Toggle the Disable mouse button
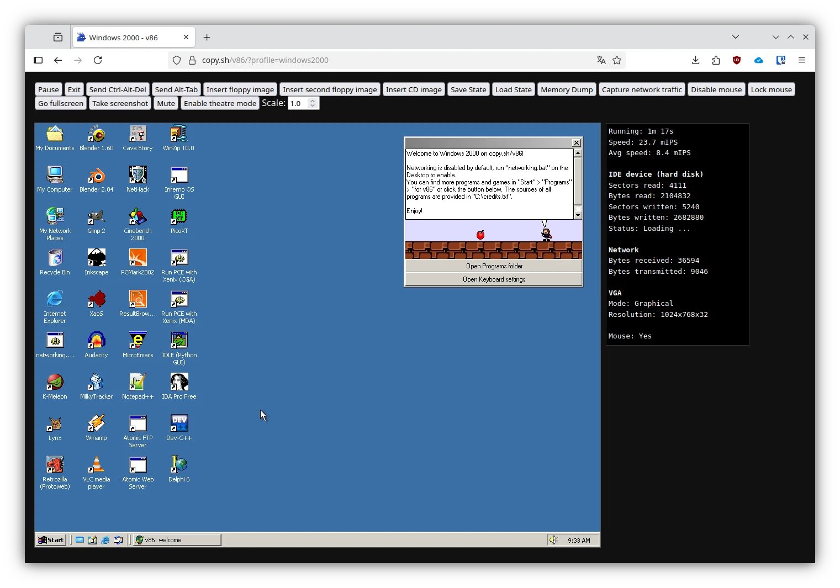This screenshot has width=840, height=588. tap(716, 89)
